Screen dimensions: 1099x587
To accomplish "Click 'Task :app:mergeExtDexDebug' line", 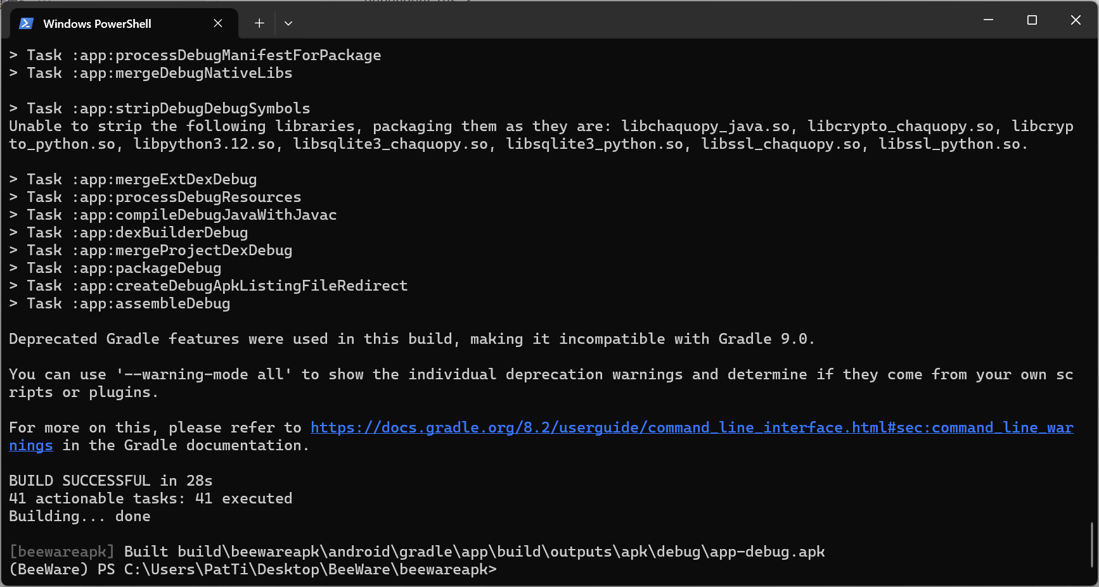I will coord(133,180).
